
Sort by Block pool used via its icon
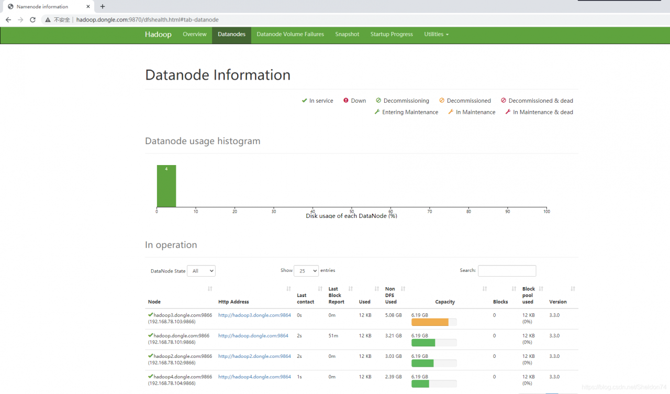pyautogui.click(x=541, y=289)
